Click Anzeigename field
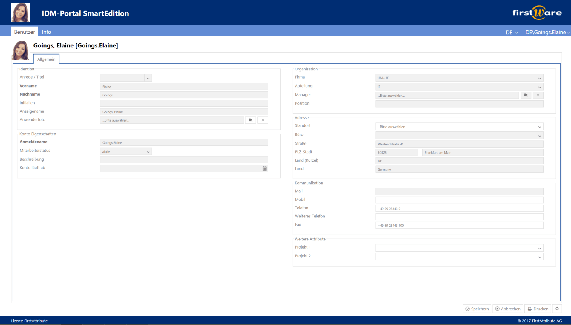 pyautogui.click(x=184, y=112)
